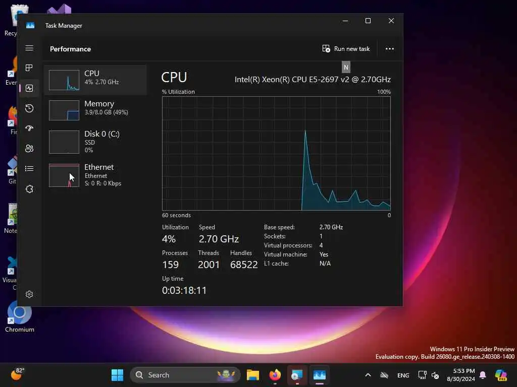The width and height of the screenshot is (517, 387).
Task: Go to the Processes page icon
Action: click(29, 68)
